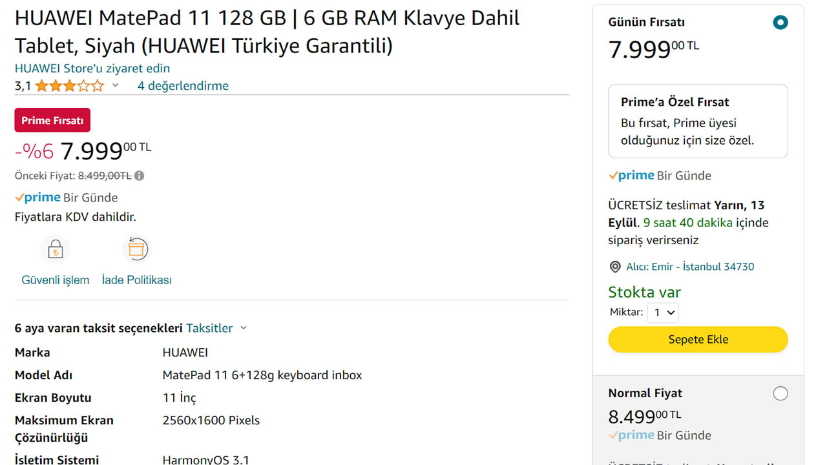This screenshot has width=827, height=465.
Task: Click the secure transaction lock icon
Action: pos(56,250)
